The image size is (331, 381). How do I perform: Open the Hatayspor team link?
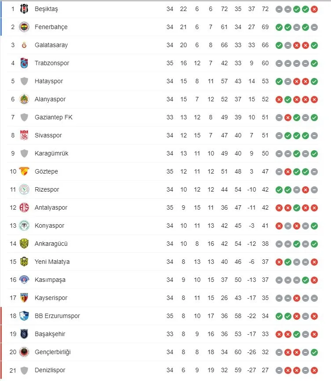49,81
